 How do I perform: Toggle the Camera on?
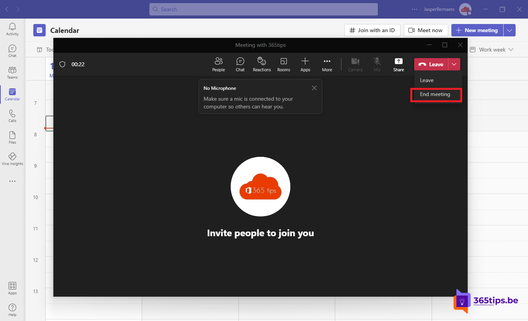[355, 64]
